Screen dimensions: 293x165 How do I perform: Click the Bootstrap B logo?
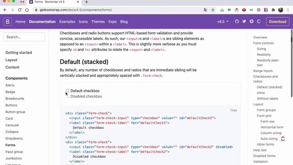pyautogui.click(x=8, y=22)
